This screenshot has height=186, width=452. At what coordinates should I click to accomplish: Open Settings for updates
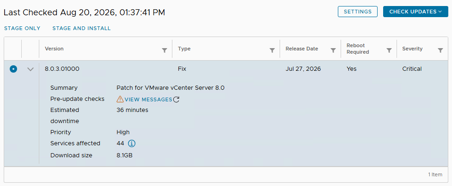358,12
